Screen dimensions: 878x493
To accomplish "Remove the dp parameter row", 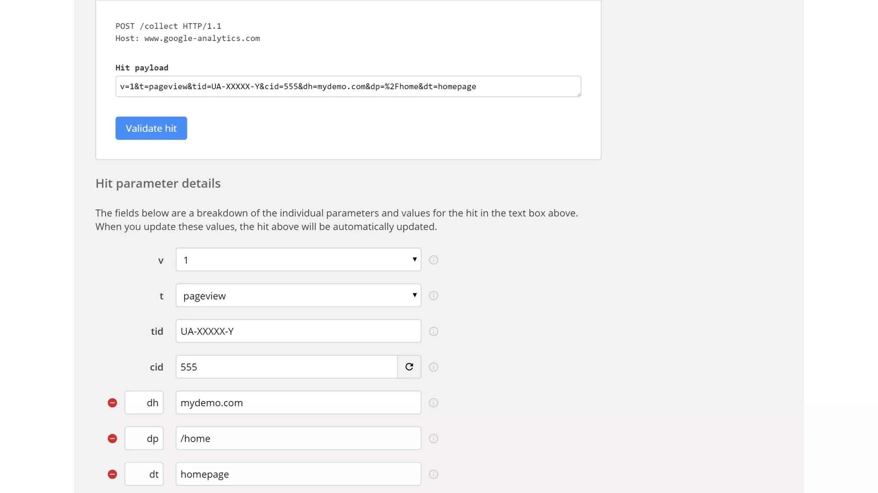I will point(112,439).
